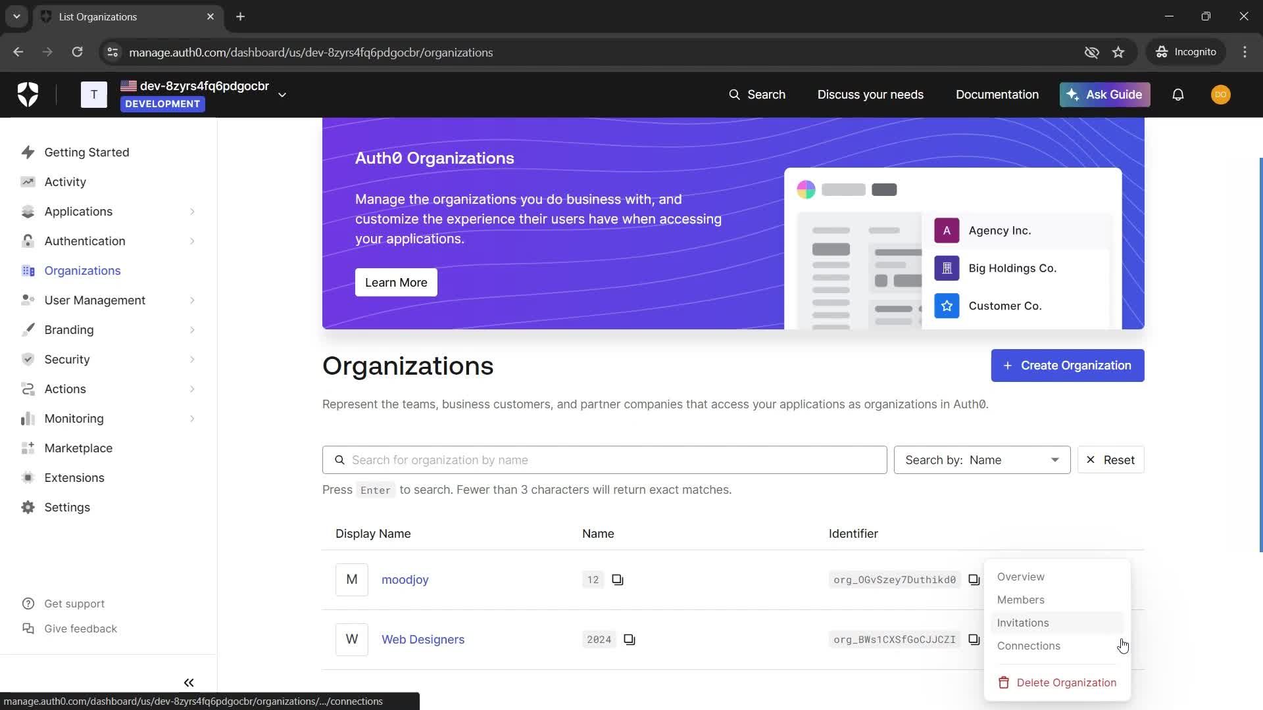This screenshot has width=1263, height=710.
Task: Copy the moodjoy organization name 12
Action: point(618,580)
